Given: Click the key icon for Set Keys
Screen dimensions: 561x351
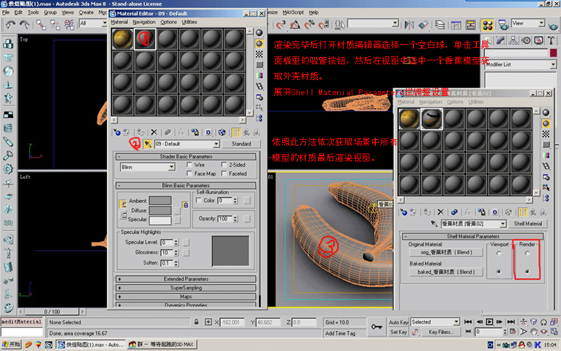Looking at the screenshot, I should coord(377,326).
